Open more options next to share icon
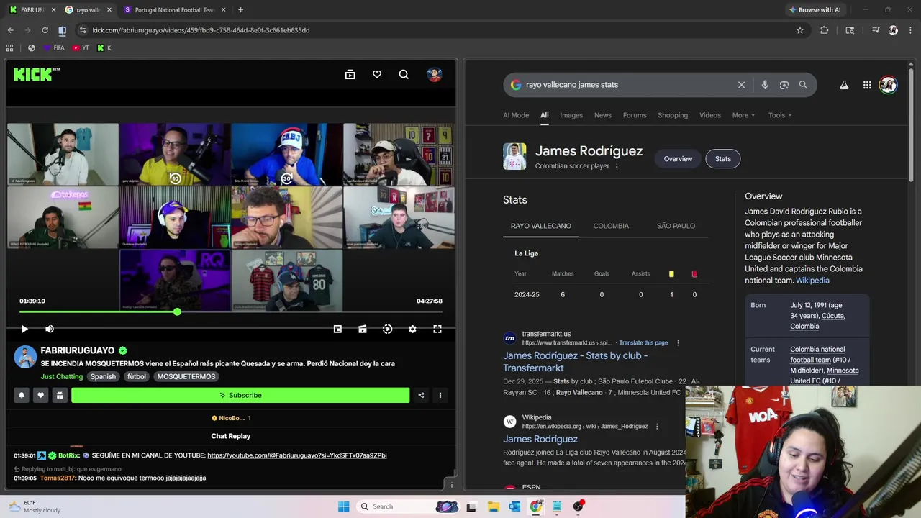921x518 pixels. (440, 395)
